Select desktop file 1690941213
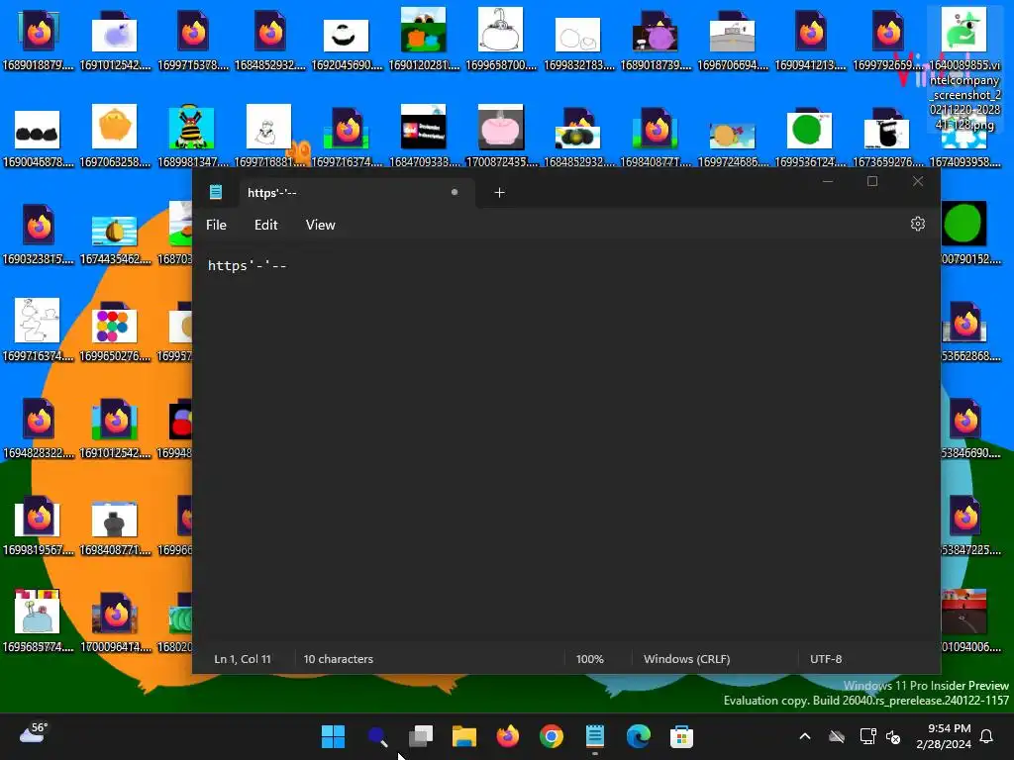 (810, 40)
